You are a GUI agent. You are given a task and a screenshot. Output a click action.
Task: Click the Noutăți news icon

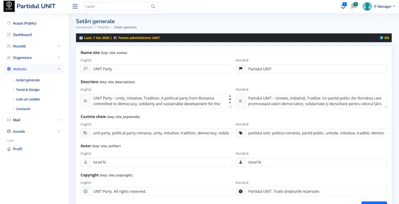[x=9, y=46]
